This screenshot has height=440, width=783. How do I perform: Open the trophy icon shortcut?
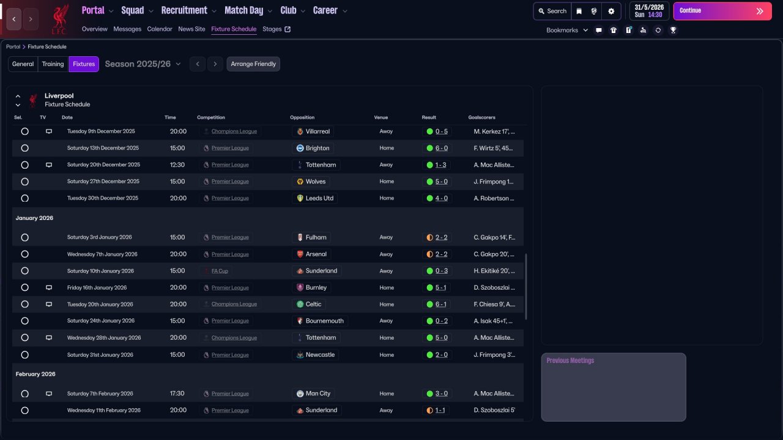click(x=673, y=30)
